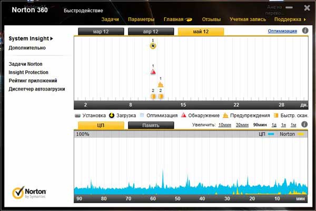Open Учетная запись menu item
The image size is (316, 211).
pos(248,19)
